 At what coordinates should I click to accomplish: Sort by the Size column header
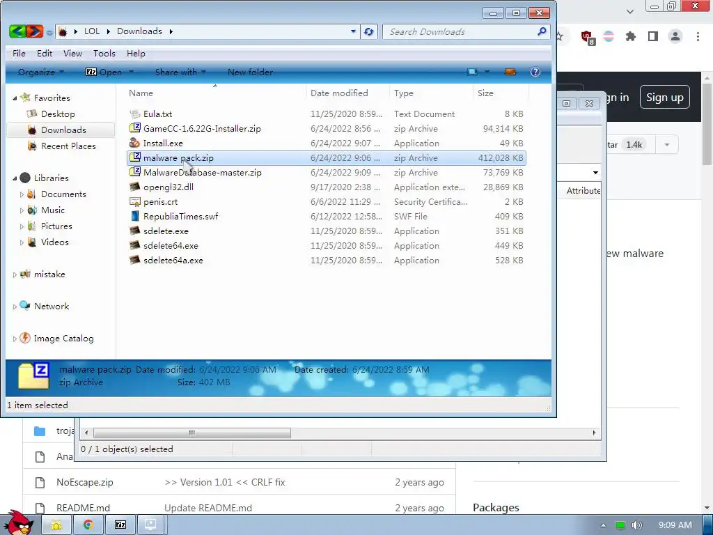pyautogui.click(x=501, y=93)
